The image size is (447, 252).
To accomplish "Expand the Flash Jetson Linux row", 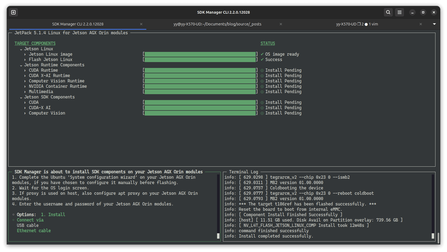I will point(25,60).
